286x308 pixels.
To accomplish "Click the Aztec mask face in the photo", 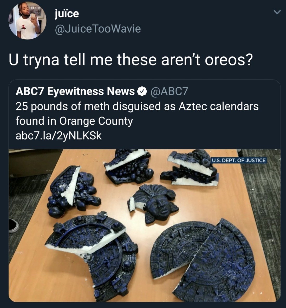I will point(153,204).
